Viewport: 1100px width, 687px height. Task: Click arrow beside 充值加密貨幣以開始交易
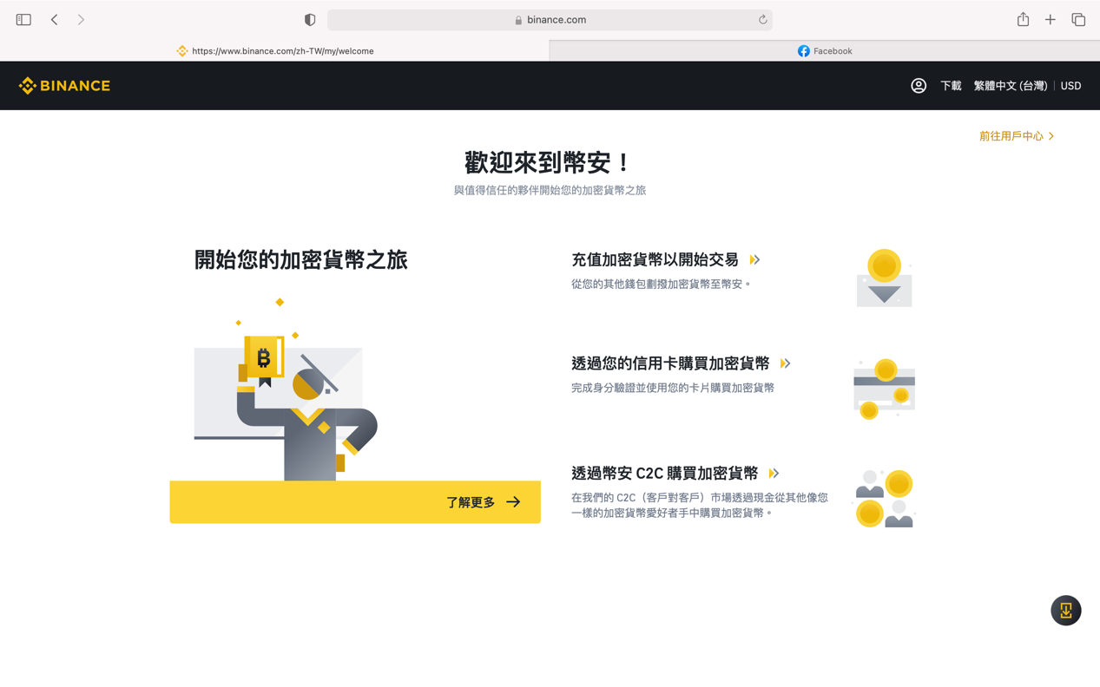pyautogui.click(x=755, y=259)
